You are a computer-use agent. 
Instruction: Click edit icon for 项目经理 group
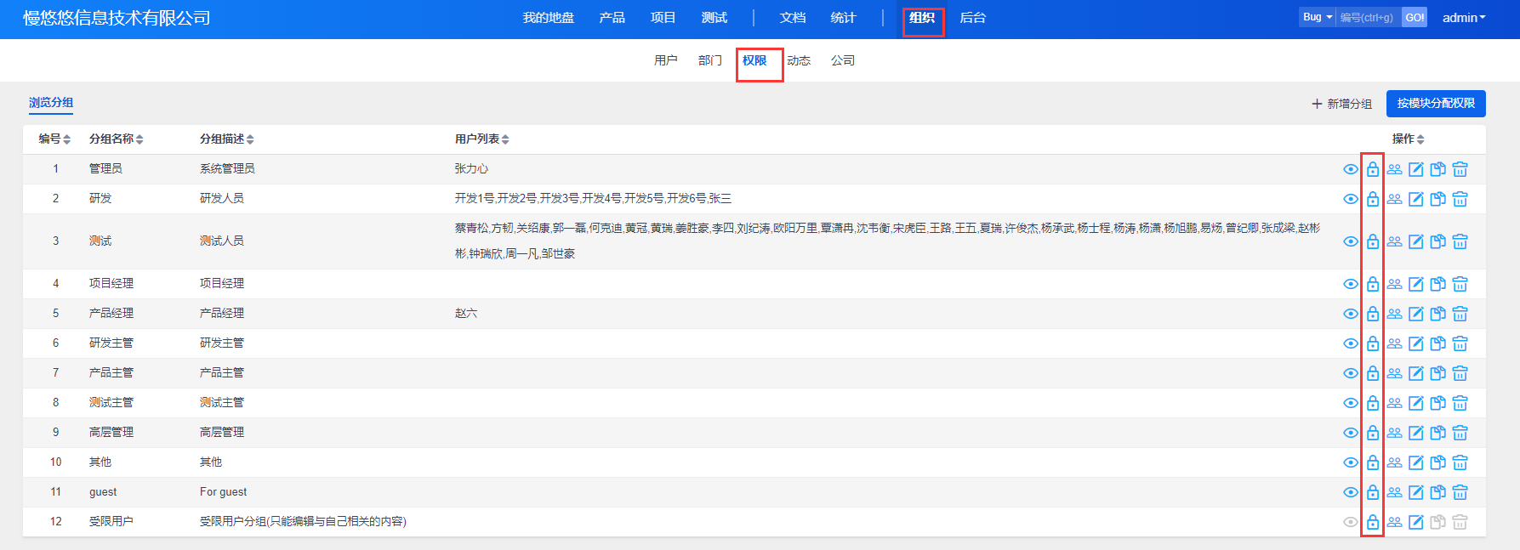(x=1415, y=284)
